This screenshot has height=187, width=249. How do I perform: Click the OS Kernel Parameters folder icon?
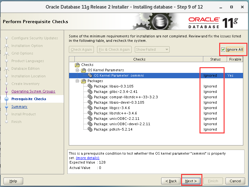point(84,70)
